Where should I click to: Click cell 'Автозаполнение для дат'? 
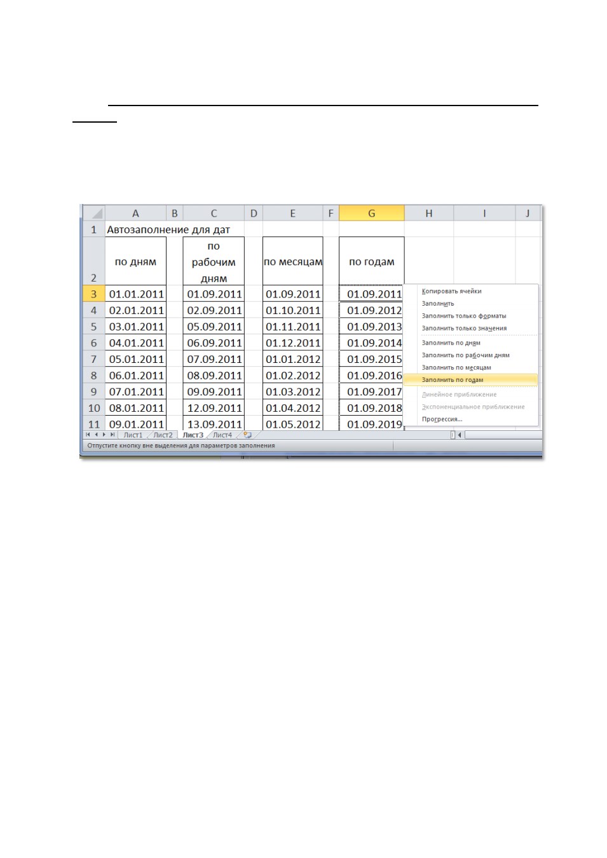click(168, 229)
